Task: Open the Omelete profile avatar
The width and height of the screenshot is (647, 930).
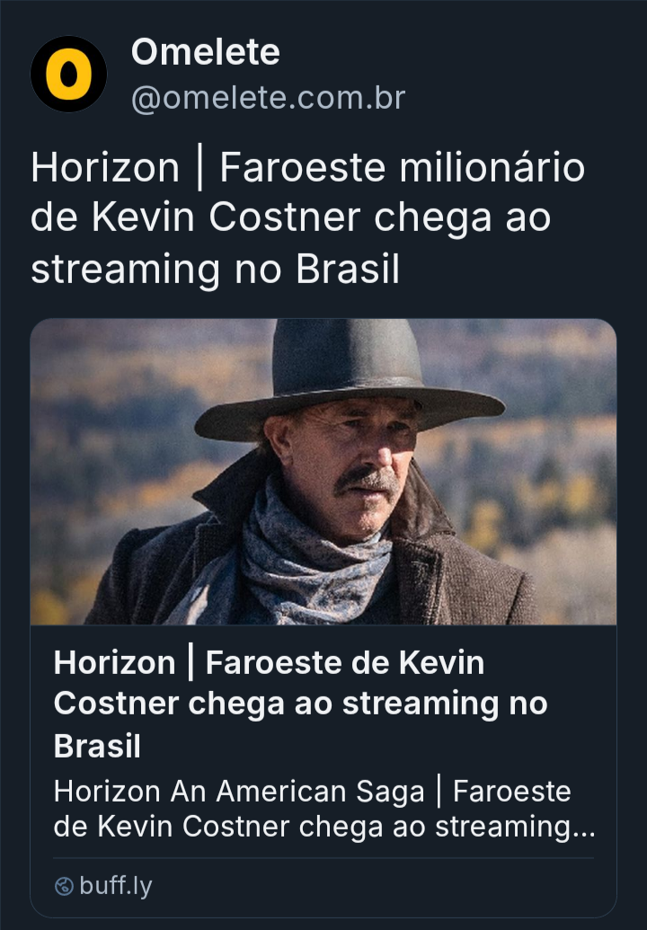Action: point(69,75)
